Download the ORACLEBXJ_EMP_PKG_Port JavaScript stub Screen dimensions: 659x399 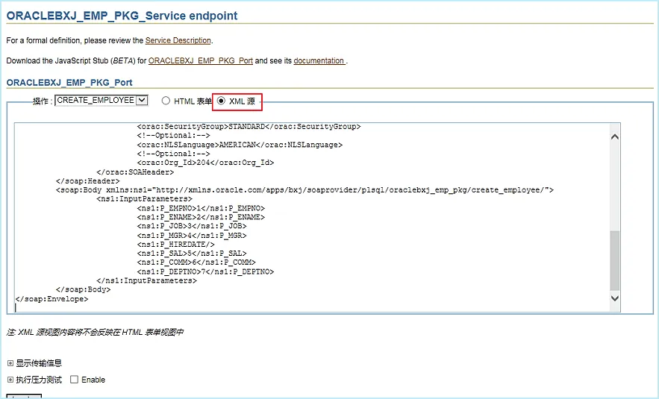point(201,60)
